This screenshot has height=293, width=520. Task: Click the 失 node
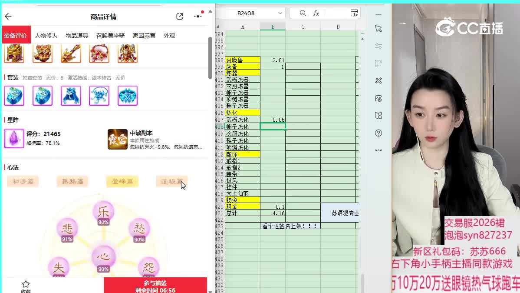(58, 267)
